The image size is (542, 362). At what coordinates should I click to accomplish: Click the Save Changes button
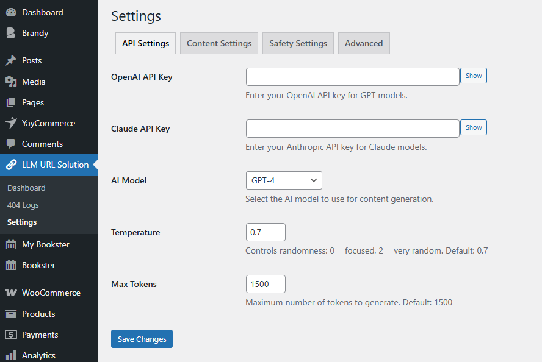(142, 339)
